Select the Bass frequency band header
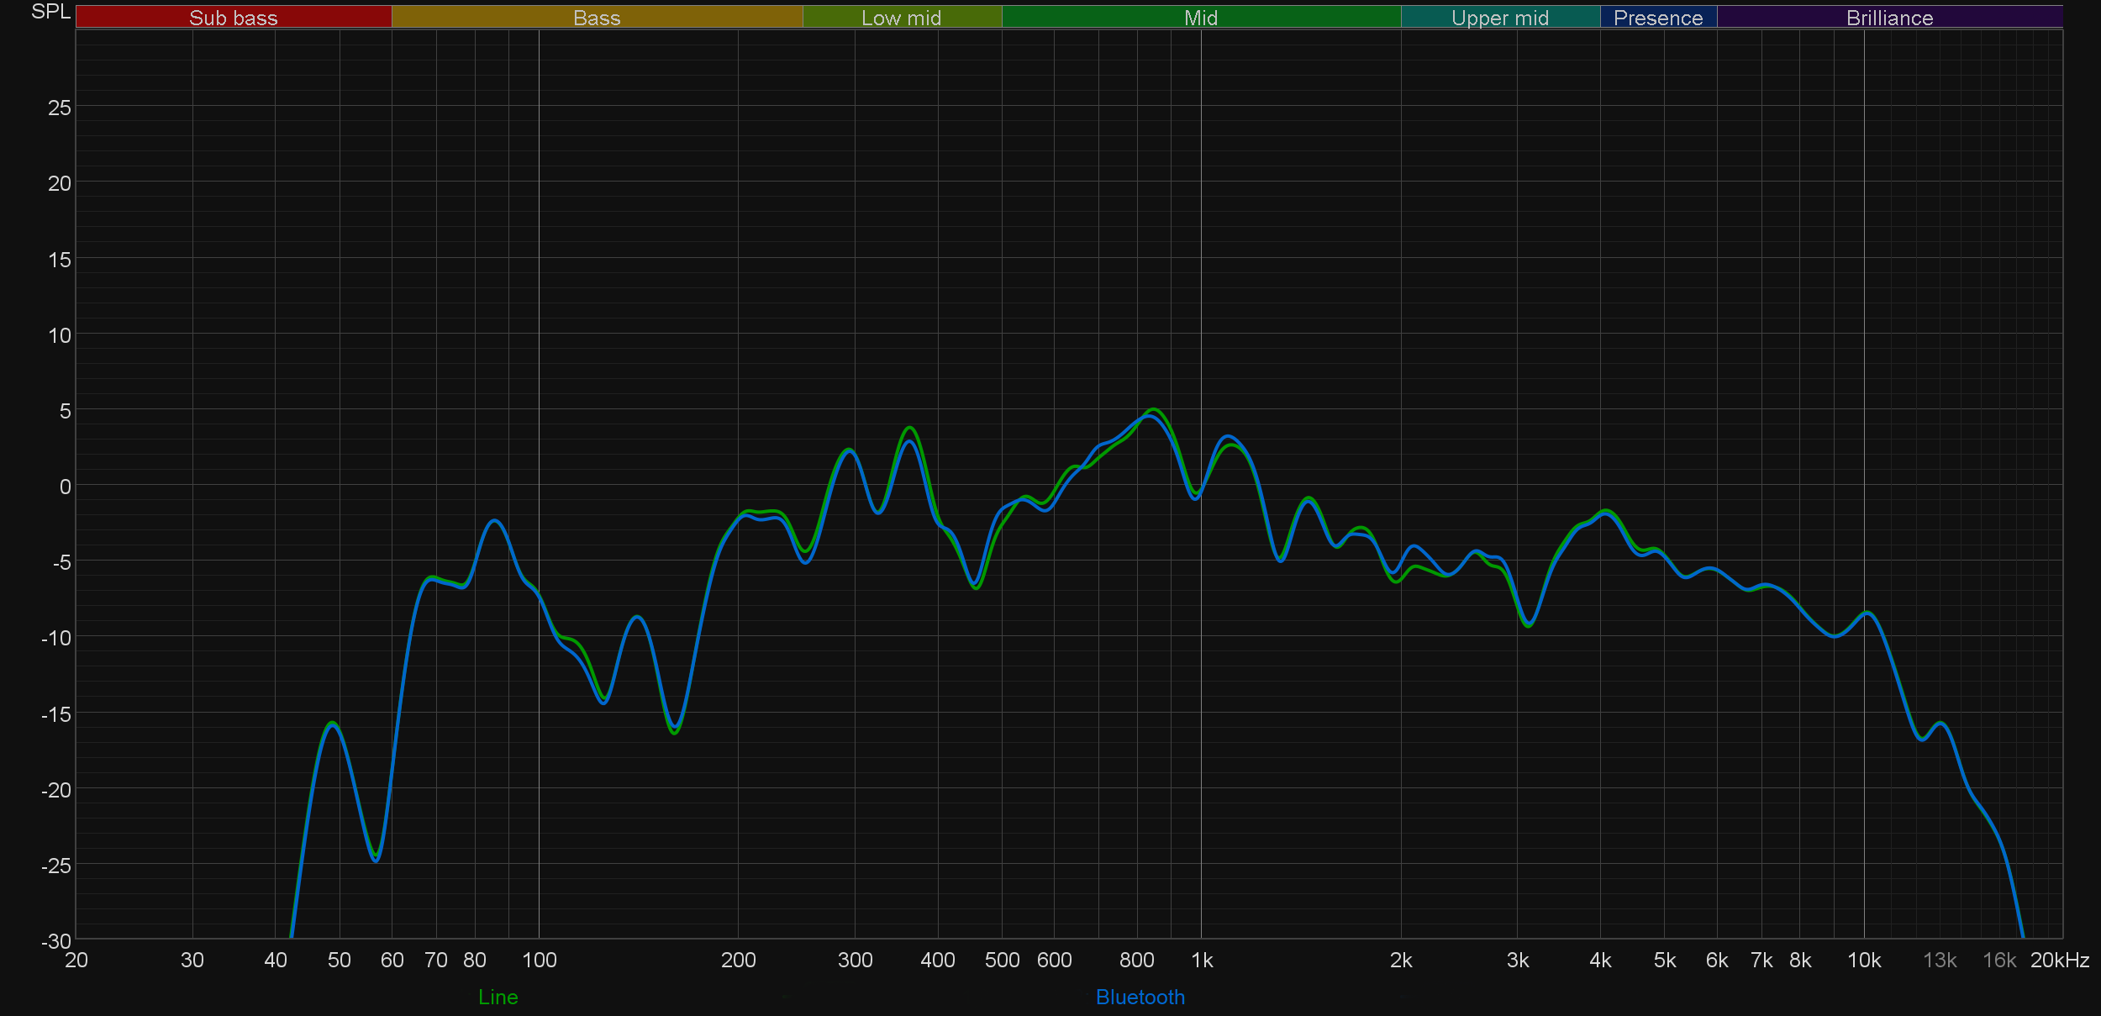Viewport: 2101px width, 1016px height. point(597,18)
